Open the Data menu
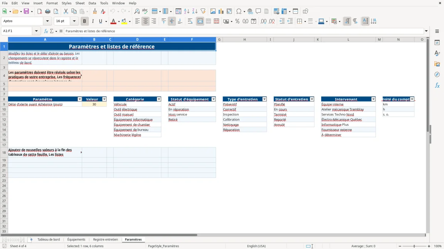 tap(92, 3)
